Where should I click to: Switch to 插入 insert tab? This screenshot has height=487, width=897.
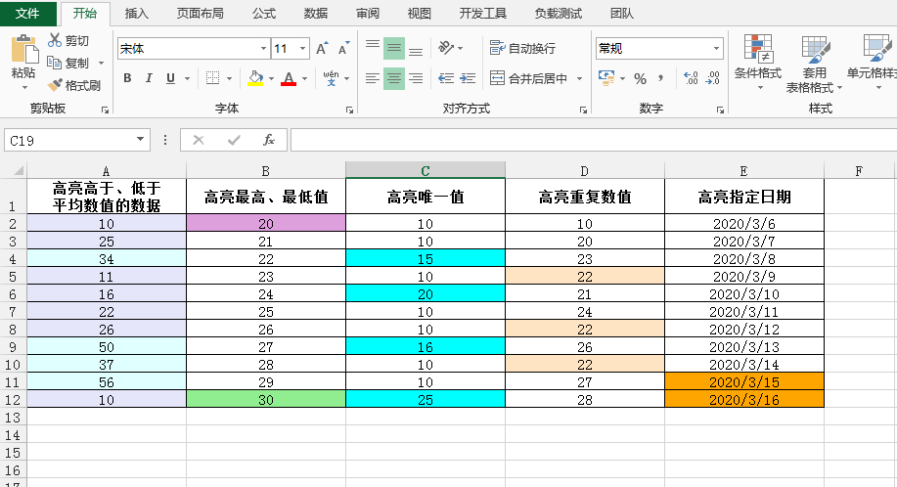point(136,13)
